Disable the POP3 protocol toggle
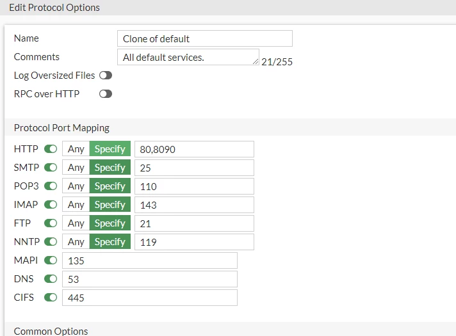This screenshot has width=456, height=336. (x=51, y=186)
